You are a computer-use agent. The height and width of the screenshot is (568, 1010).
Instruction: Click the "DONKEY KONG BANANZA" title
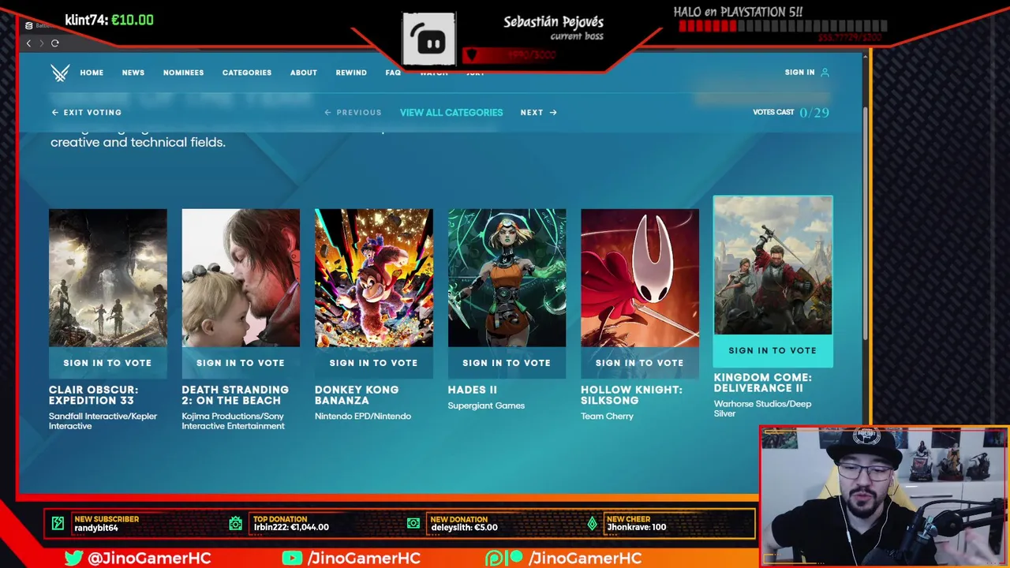pos(357,395)
